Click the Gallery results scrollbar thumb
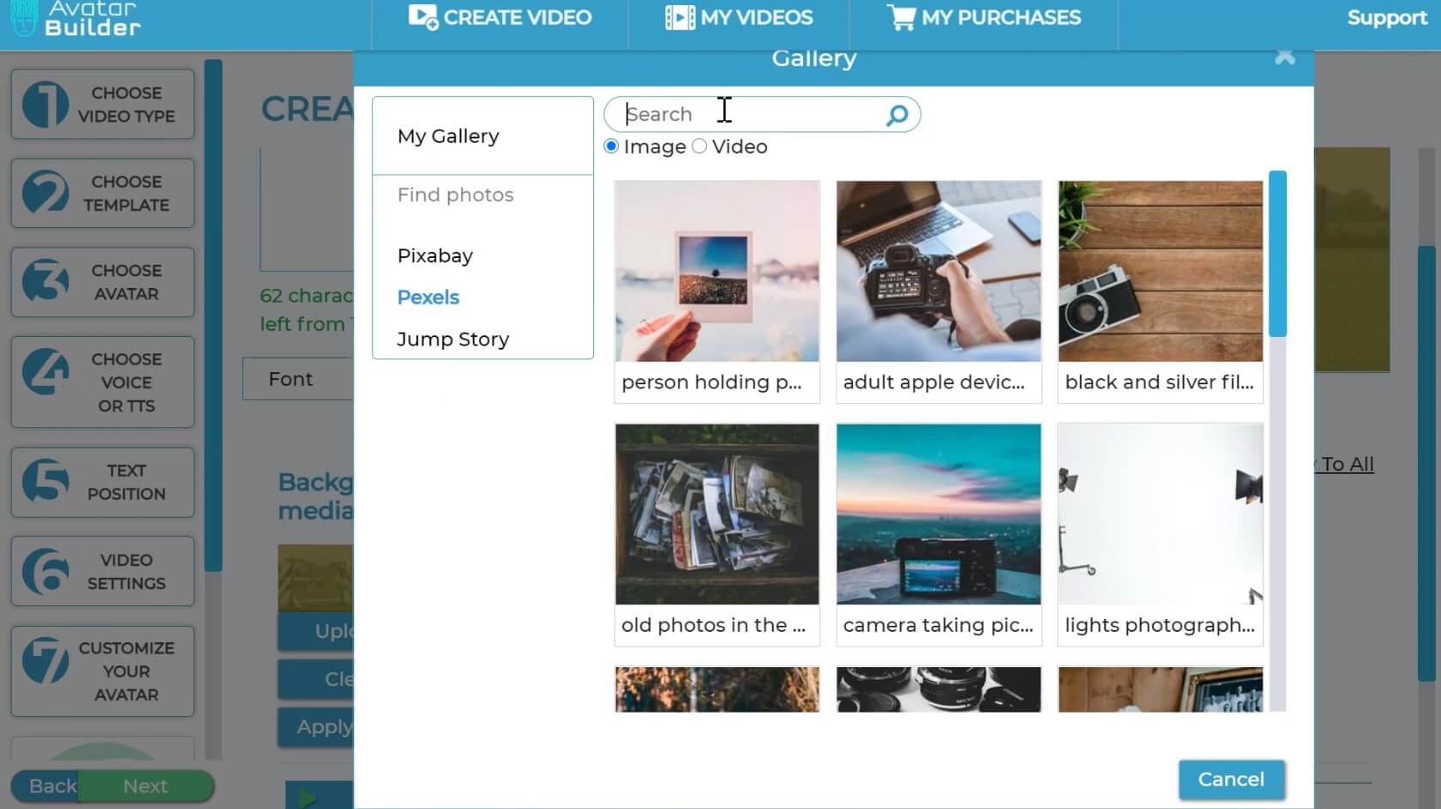Image resolution: width=1441 pixels, height=809 pixels. click(x=1278, y=254)
